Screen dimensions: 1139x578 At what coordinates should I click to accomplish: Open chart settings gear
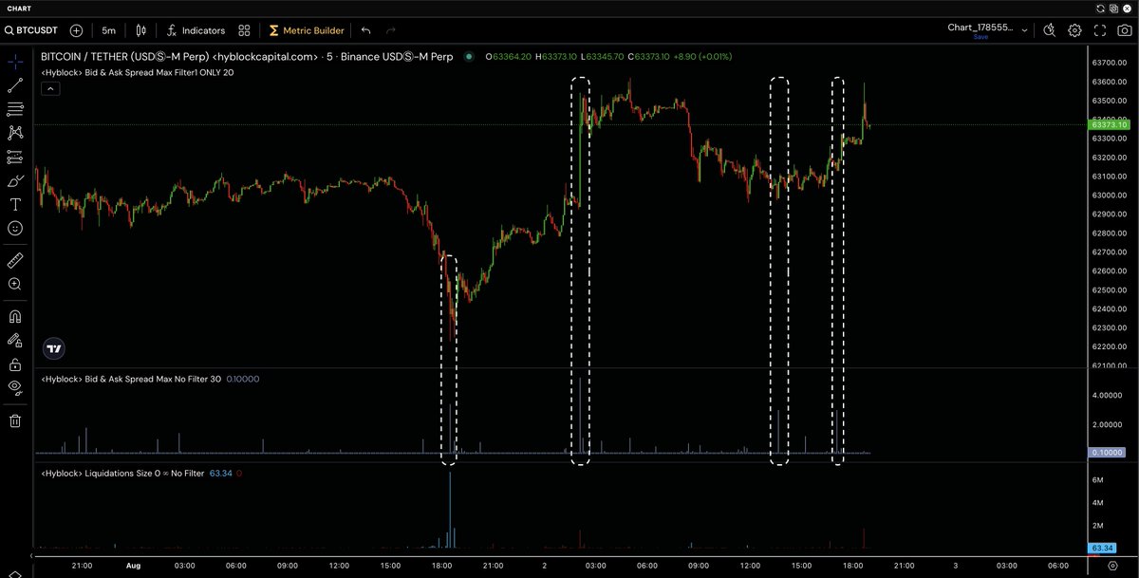tap(1074, 30)
